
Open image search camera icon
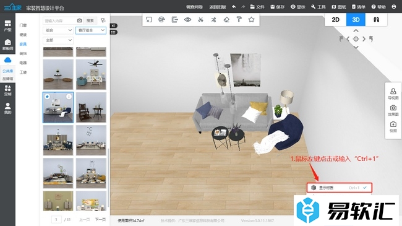(x=80, y=20)
